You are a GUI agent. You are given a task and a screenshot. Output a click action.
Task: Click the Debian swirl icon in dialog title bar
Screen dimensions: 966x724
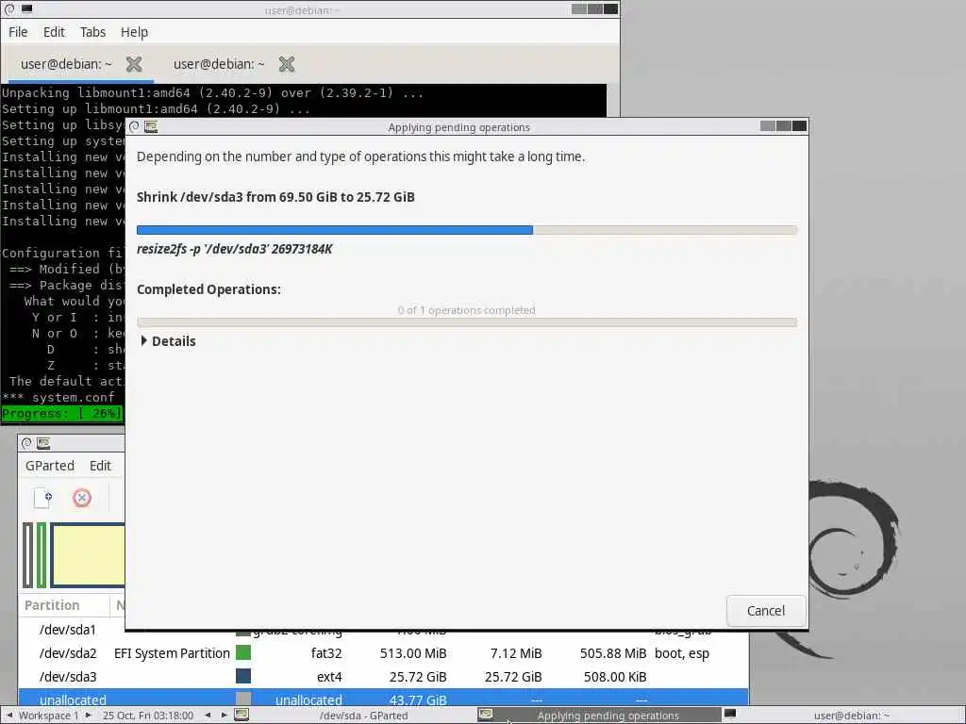pyautogui.click(x=134, y=127)
